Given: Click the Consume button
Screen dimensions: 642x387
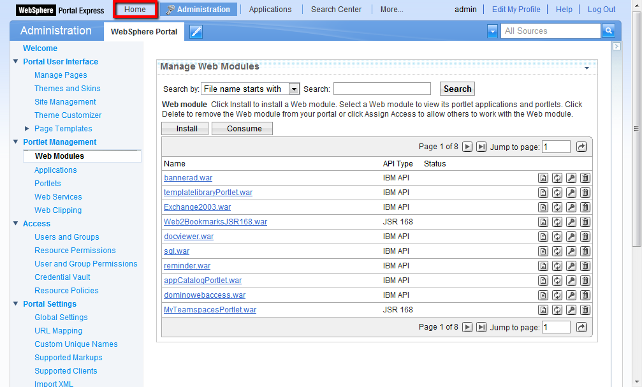Looking at the screenshot, I should [x=242, y=129].
